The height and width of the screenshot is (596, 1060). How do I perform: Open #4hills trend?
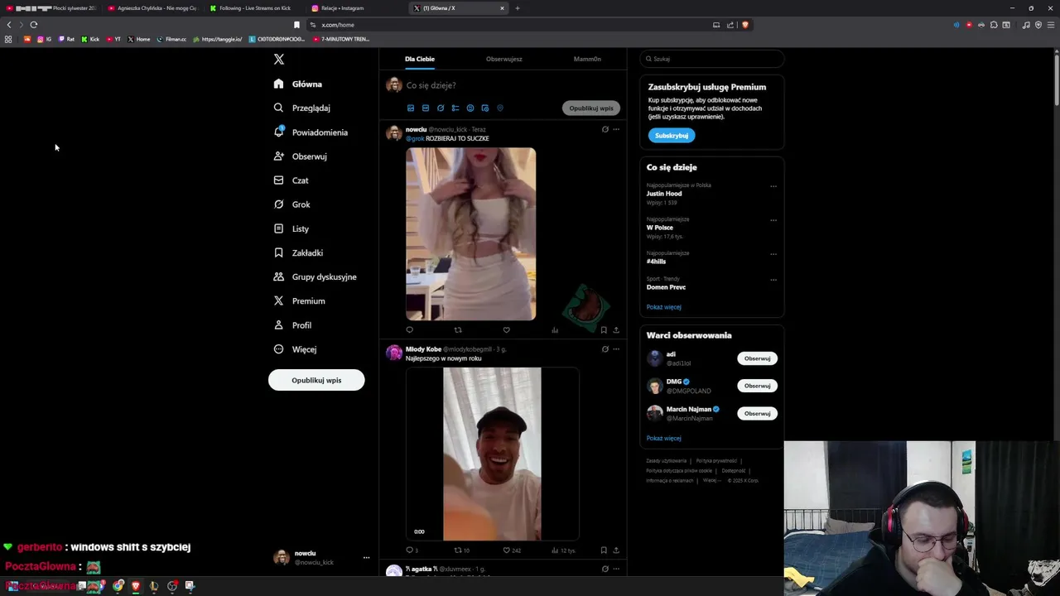[657, 262]
